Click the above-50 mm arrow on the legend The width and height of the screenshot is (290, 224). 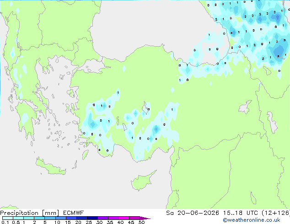pyautogui.click(x=145, y=218)
